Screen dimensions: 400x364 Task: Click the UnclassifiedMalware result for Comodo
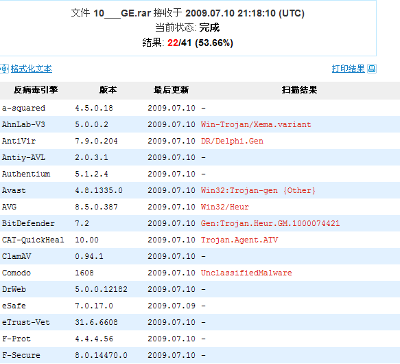(246, 273)
